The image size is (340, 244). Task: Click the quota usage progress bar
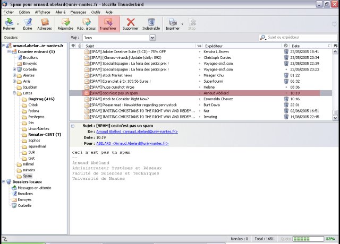pyautogui.click(x=309, y=239)
